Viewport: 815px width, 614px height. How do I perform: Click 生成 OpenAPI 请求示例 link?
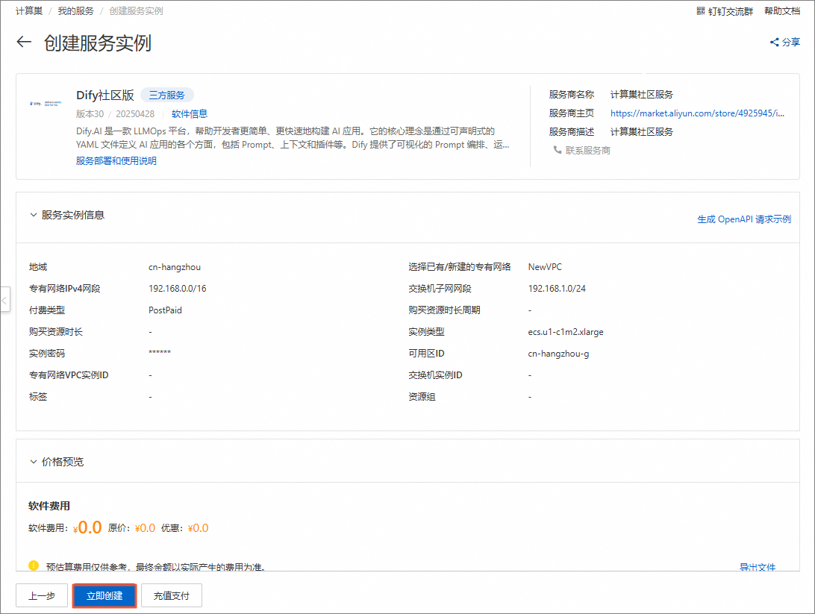pos(744,219)
